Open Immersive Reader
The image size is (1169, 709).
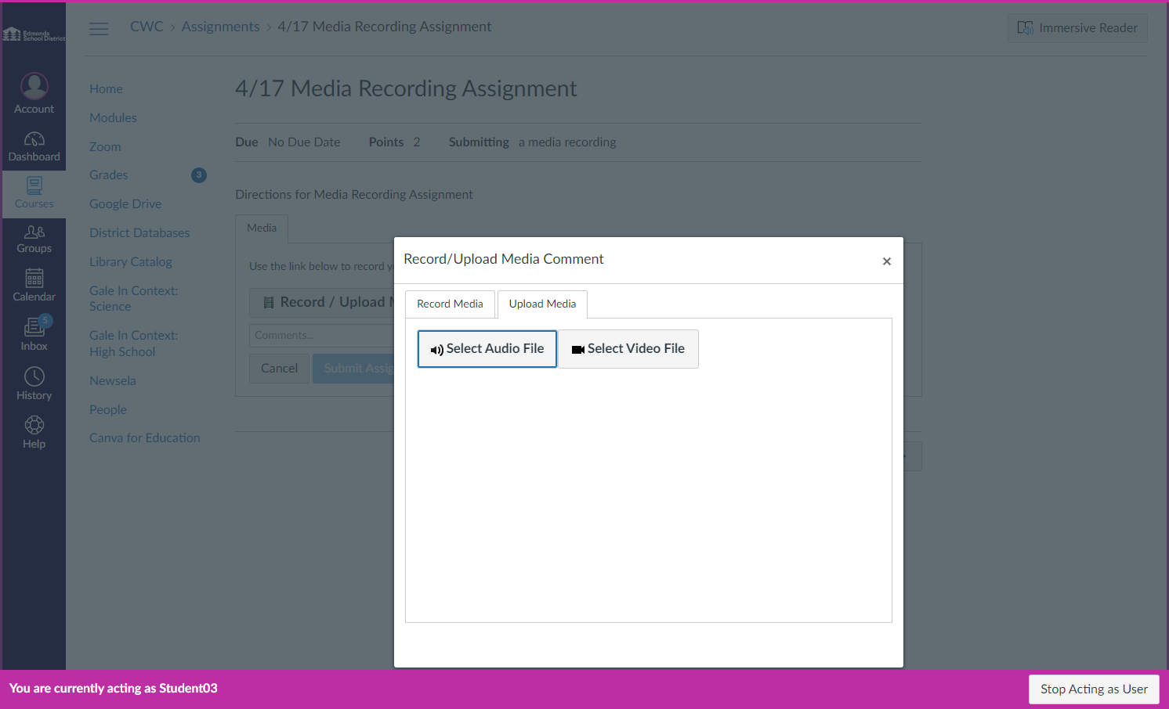pos(1077,28)
